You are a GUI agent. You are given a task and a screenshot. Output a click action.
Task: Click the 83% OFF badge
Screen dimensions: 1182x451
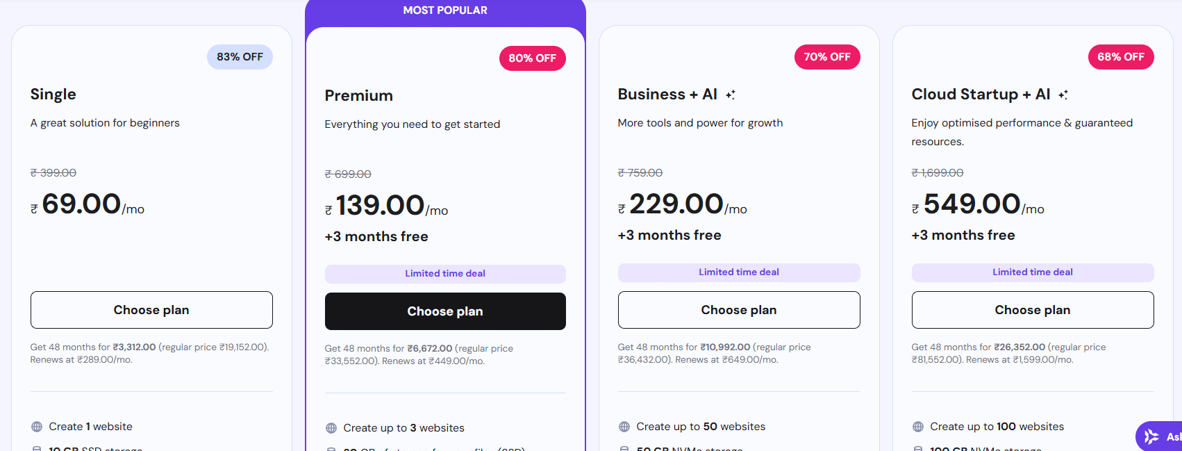coord(240,57)
